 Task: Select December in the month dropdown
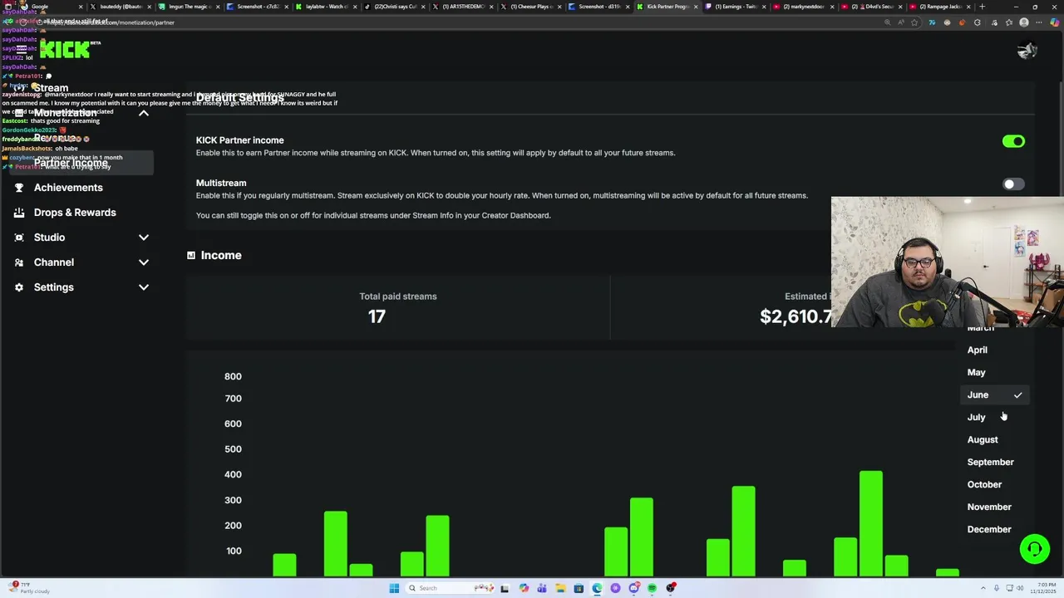[994, 529]
